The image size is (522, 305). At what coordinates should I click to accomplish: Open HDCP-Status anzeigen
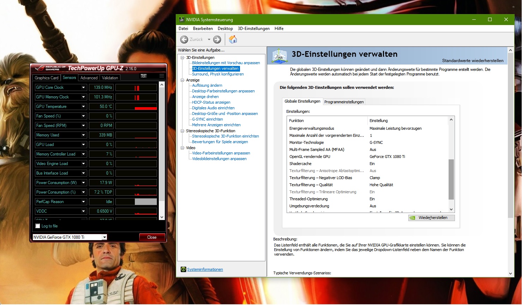point(211,102)
